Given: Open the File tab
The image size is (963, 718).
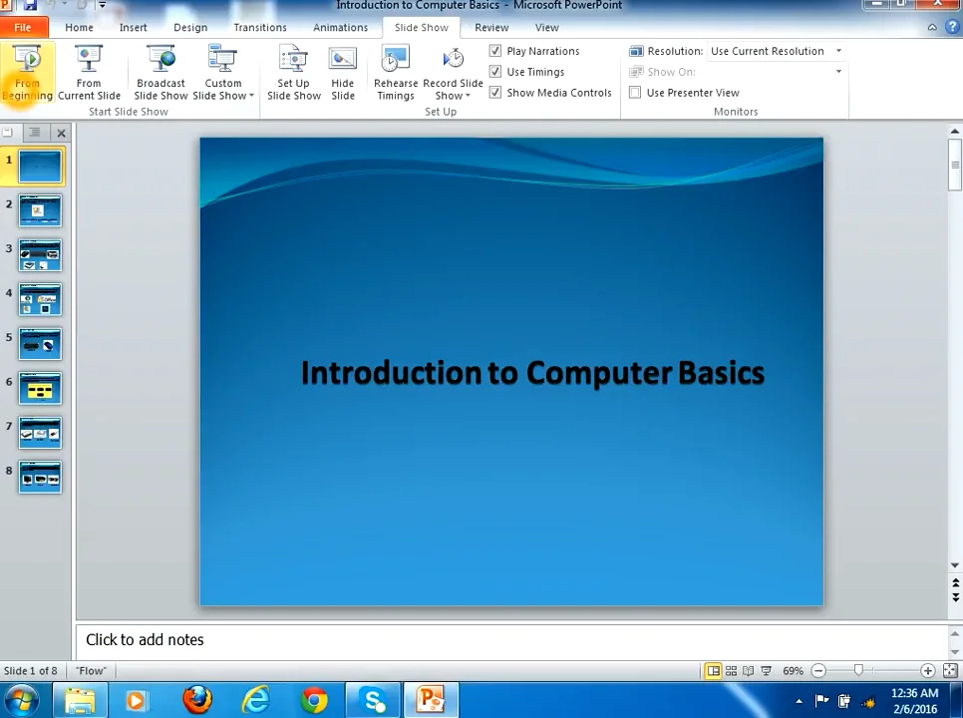Looking at the screenshot, I should pos(23,28).
